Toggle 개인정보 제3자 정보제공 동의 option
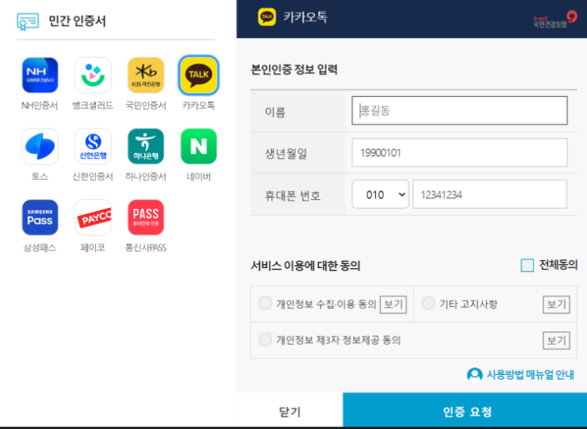587x429 pixels. coord(265,339)
